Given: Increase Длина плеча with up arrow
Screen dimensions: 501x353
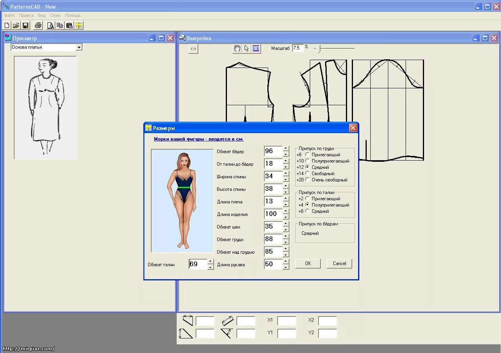Looking at the screenshot, I should [x=286, y=199].
